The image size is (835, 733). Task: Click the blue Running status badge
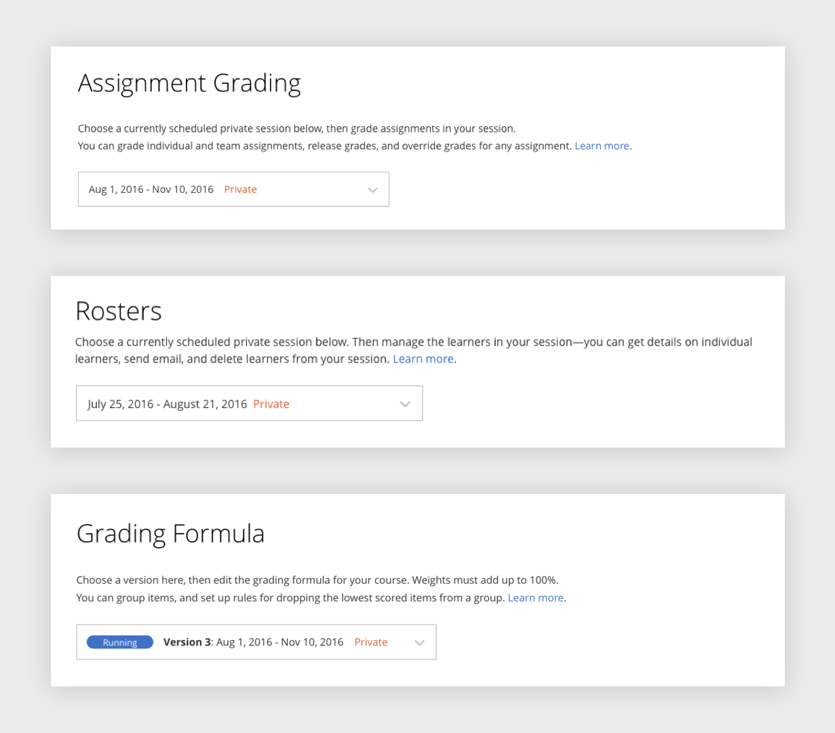[120, 642]
